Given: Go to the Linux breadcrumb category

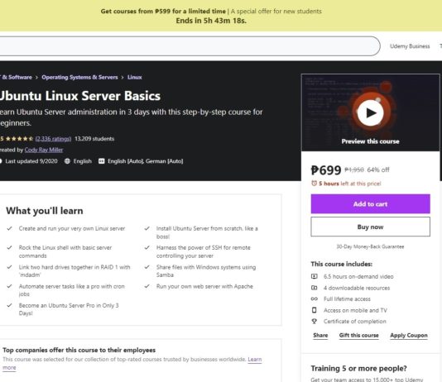Looking at the screenshot, I should [135, 77].
